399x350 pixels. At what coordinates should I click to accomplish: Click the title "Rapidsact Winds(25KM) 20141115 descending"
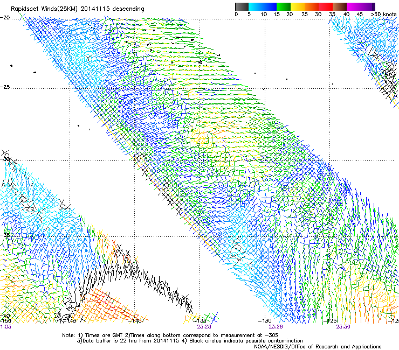77,9
